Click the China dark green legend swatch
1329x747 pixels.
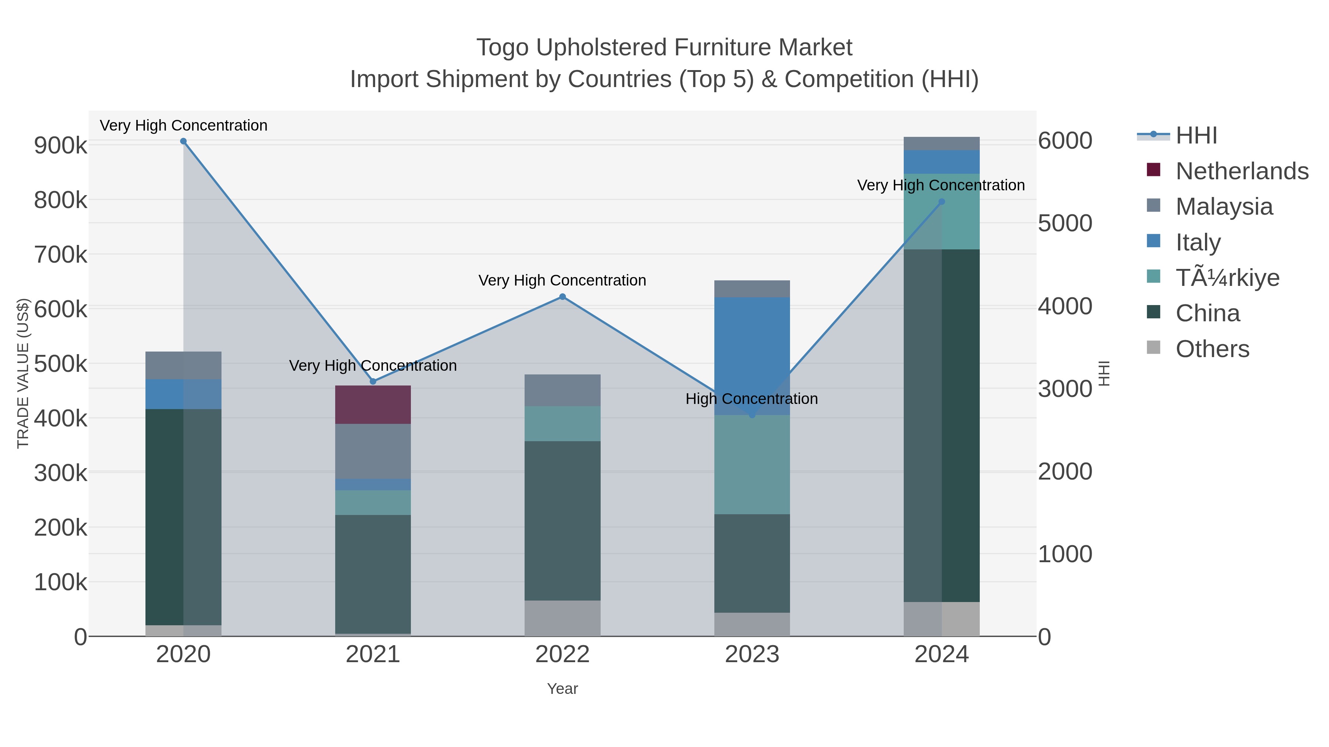1154,312
